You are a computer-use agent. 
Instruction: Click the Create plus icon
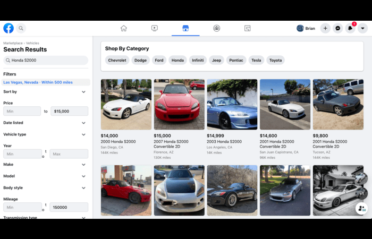[x=325, y=28]
